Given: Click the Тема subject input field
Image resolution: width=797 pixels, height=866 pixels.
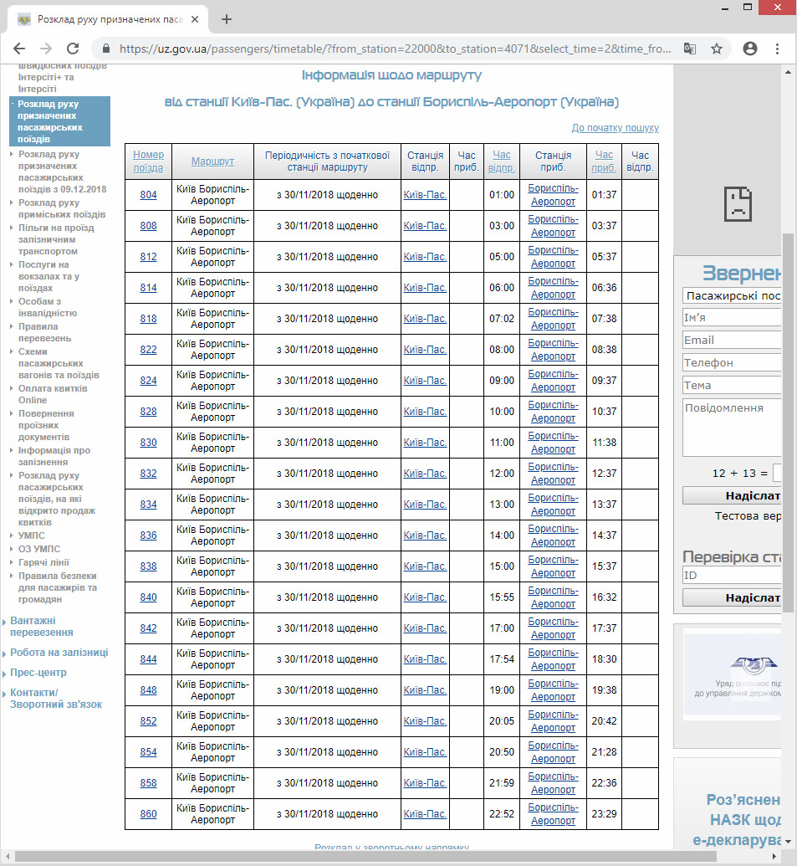Looking at the screenshot, I should coord(732,385).
